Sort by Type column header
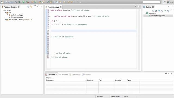The height and width of the screenshot is (98, 174). (x=133, y=80)
